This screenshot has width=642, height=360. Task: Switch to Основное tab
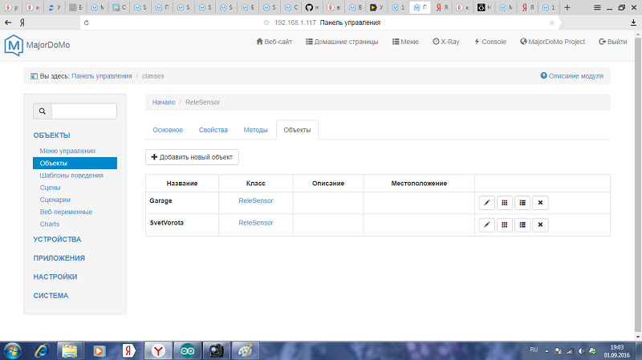tap(168, 130)
